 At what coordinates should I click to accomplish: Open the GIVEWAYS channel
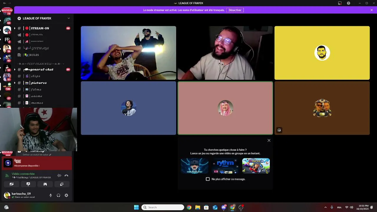click(44, 48)
